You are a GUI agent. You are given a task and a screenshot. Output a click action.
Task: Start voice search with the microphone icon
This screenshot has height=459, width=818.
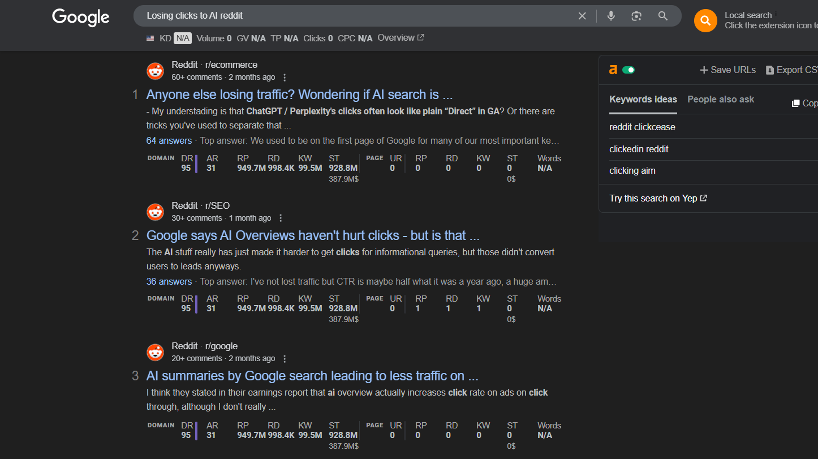click(611, 16)
